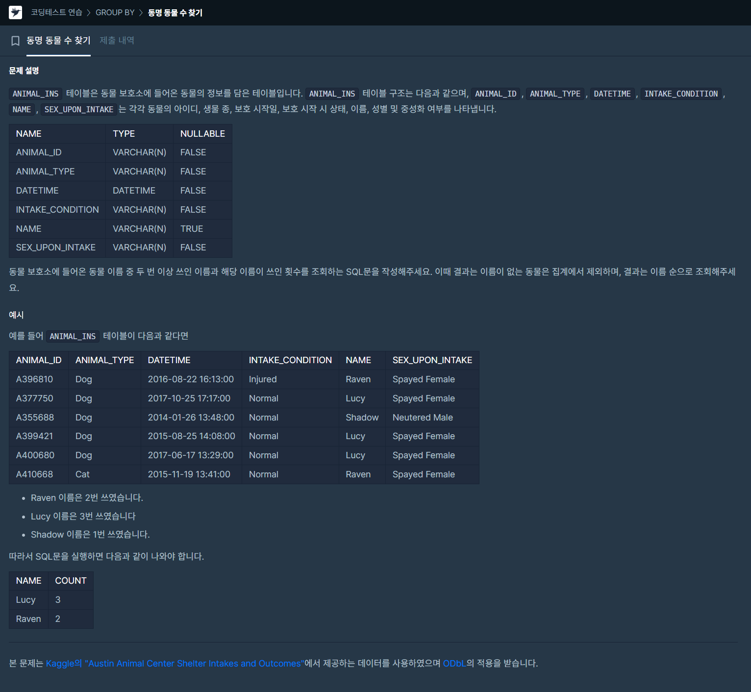Click the Raven 이름은 2번 쓰였습니다 bullet
Image resolution: width=751 pixels, height=692 pixels.
(87, 498)
